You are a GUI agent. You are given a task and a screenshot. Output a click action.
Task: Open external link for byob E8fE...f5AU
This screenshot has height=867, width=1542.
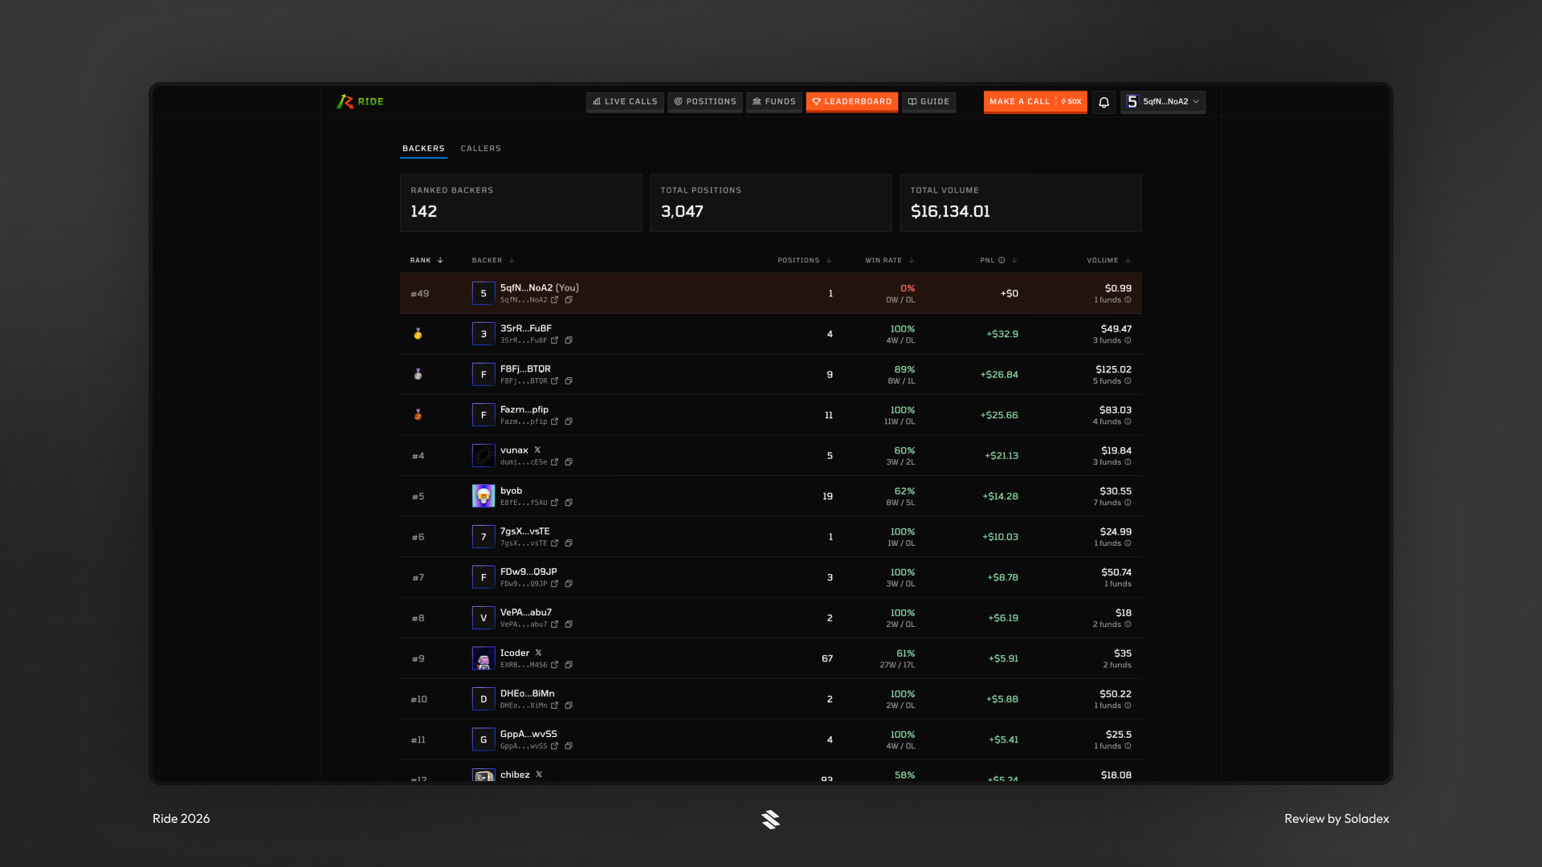[554, 503]
